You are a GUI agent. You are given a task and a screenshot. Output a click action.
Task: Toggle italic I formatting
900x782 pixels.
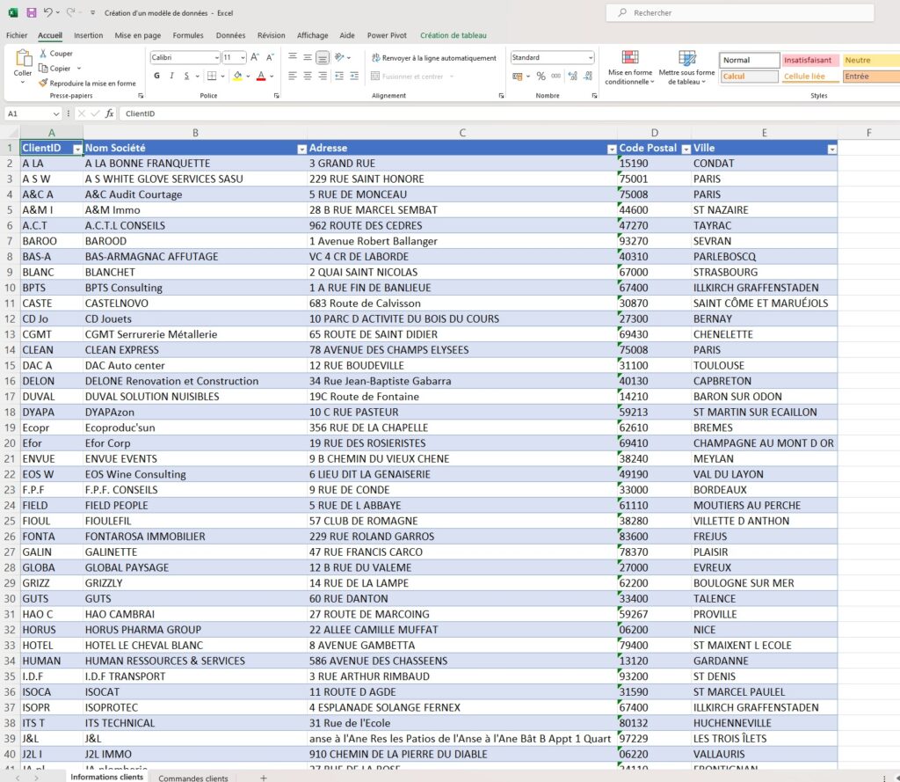pos(171,76)
